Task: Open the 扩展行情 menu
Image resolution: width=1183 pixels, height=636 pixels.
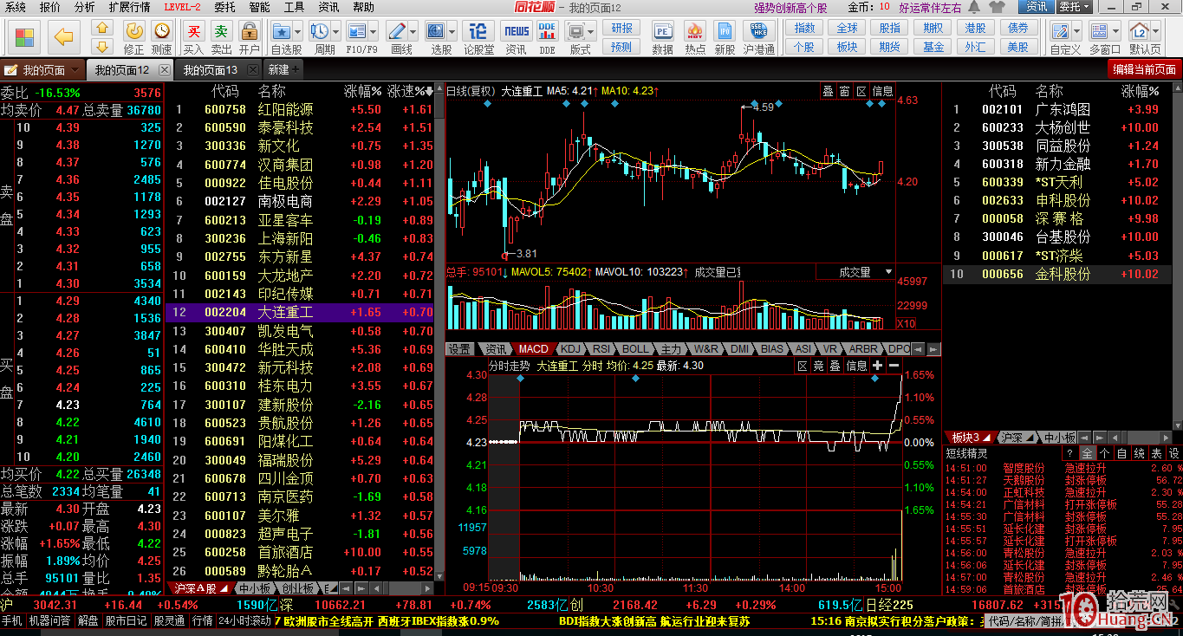Action: (129, 7)
